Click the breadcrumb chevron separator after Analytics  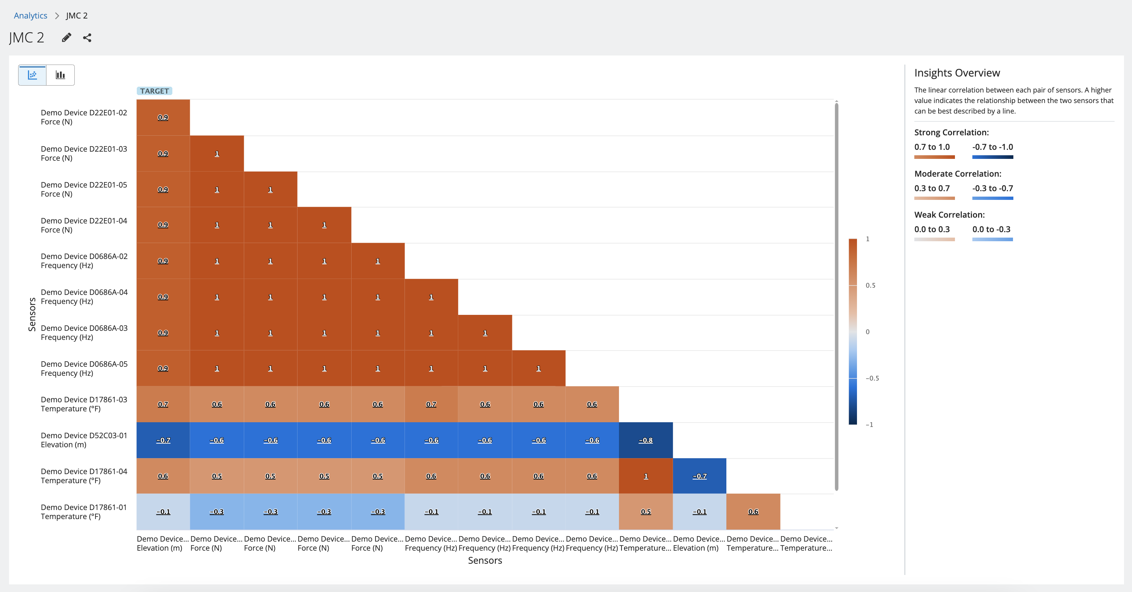tap(57, 16)
